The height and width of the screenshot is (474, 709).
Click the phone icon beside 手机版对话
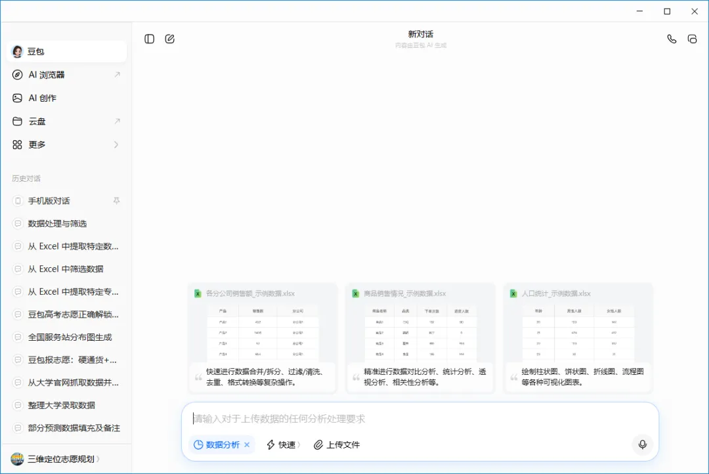point(18,201)
